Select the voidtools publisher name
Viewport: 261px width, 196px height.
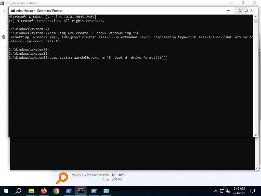tap(79, 175)
